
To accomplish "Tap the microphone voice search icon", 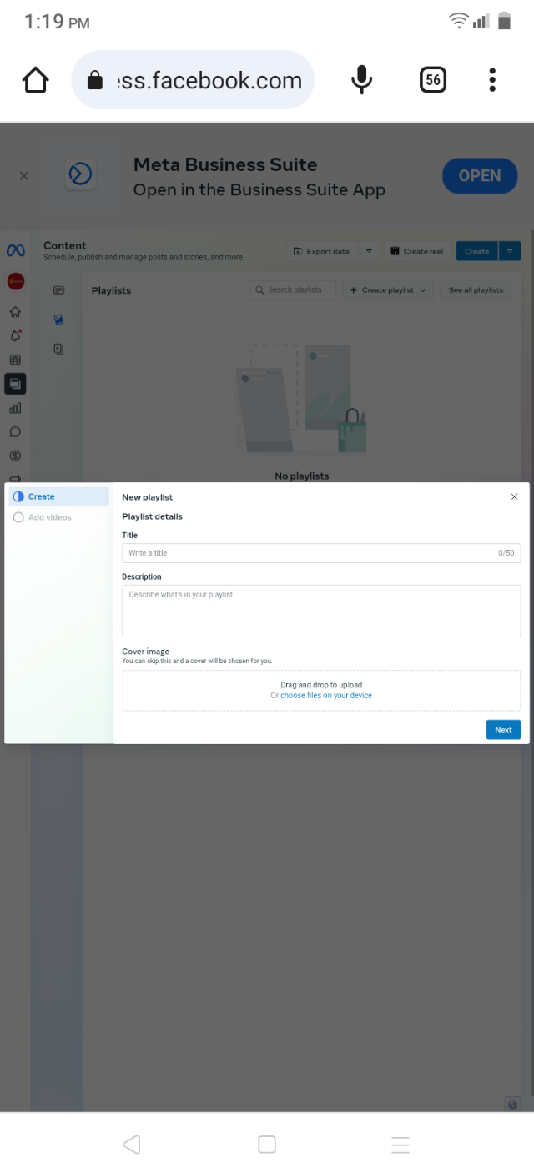I will pyautogui.click(x=361, y=80).
